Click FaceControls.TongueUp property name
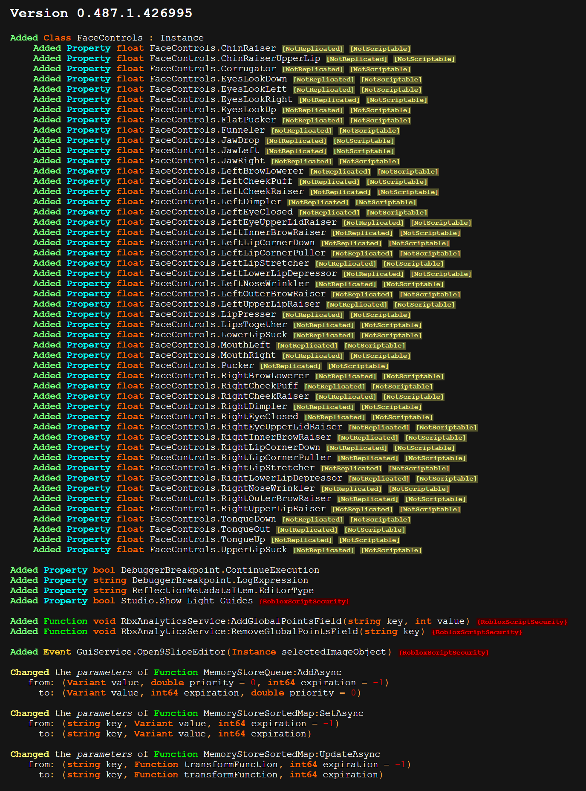 (207, 539)
